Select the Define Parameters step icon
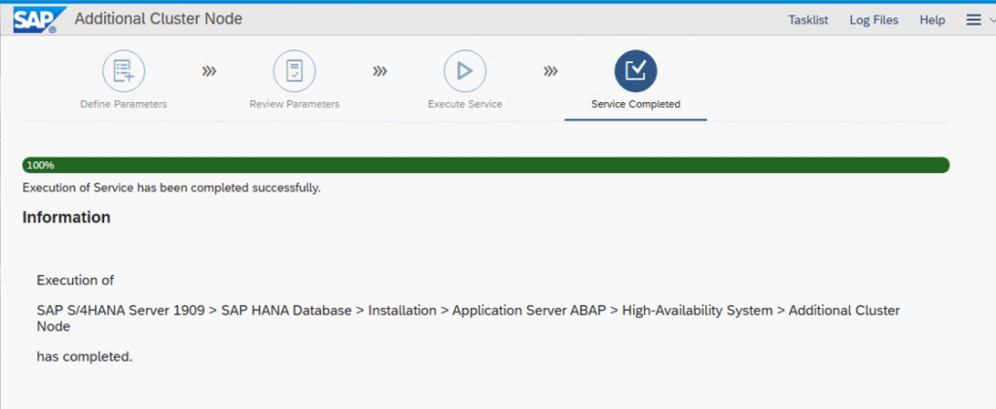This screenshot has height=409, width=996. tap(124, 71)
